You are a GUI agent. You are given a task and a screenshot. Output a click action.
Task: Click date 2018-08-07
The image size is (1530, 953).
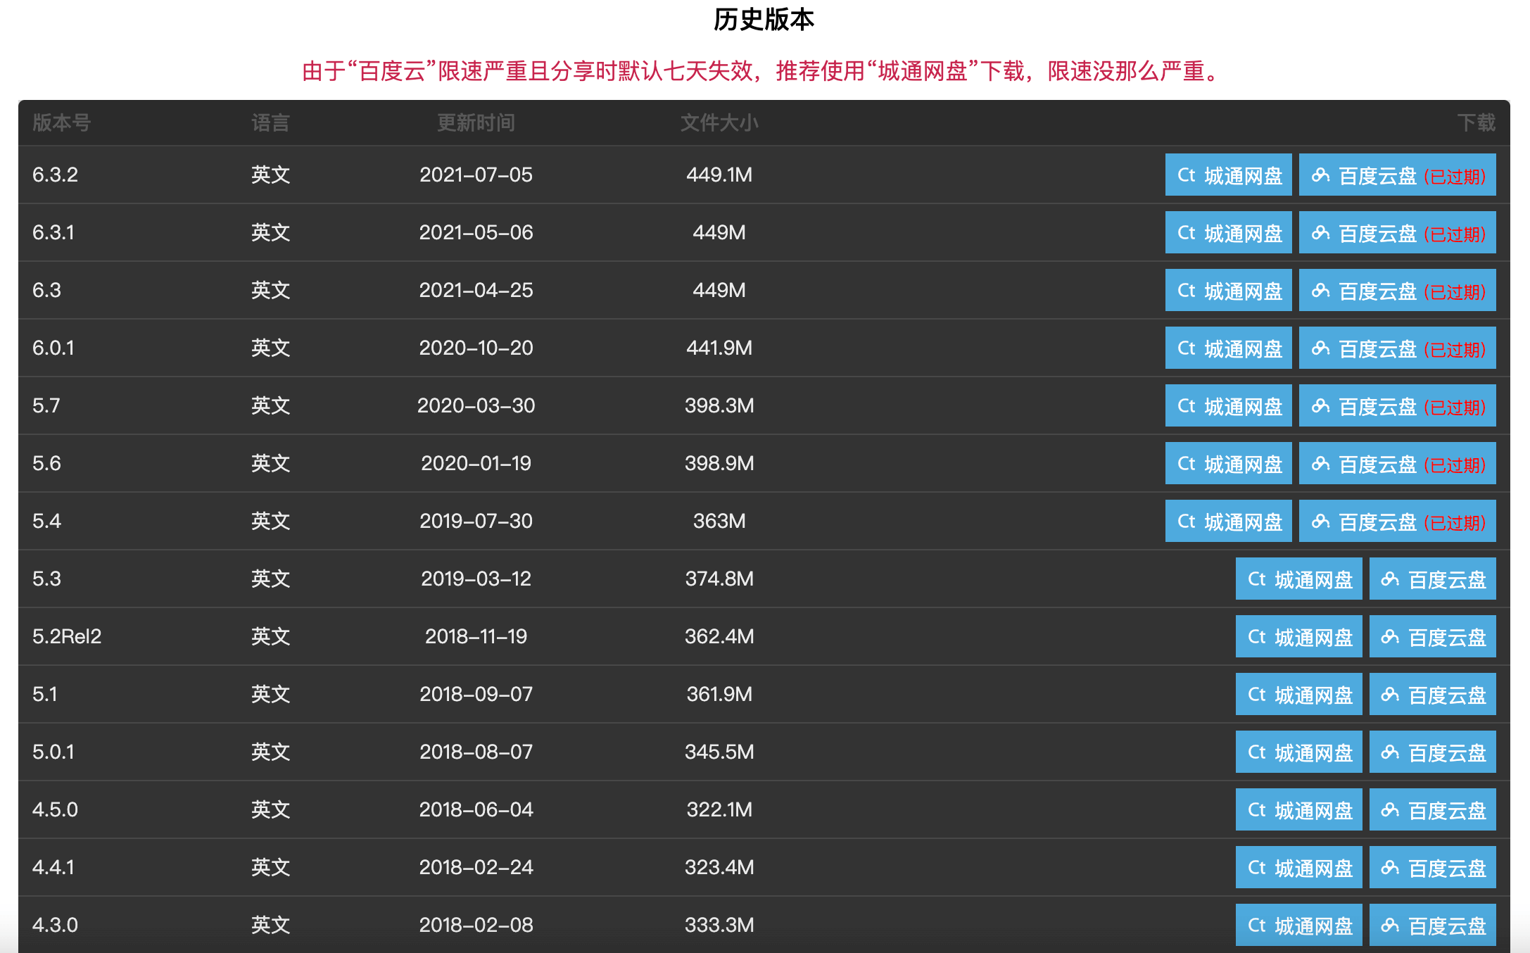(476, 752)
